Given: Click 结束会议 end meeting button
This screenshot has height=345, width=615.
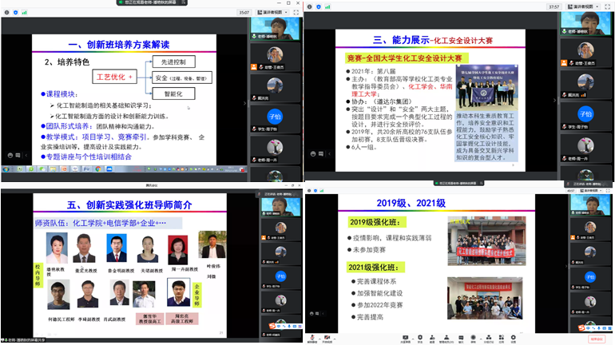Looking at the screenshot, I should click(597, 339).
